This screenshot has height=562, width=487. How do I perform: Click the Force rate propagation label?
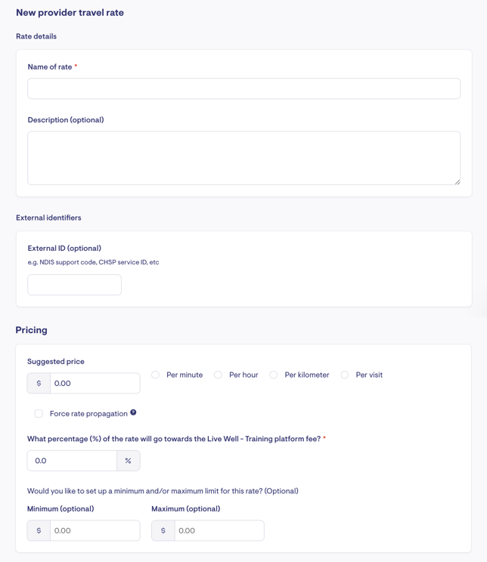[88, 414]
